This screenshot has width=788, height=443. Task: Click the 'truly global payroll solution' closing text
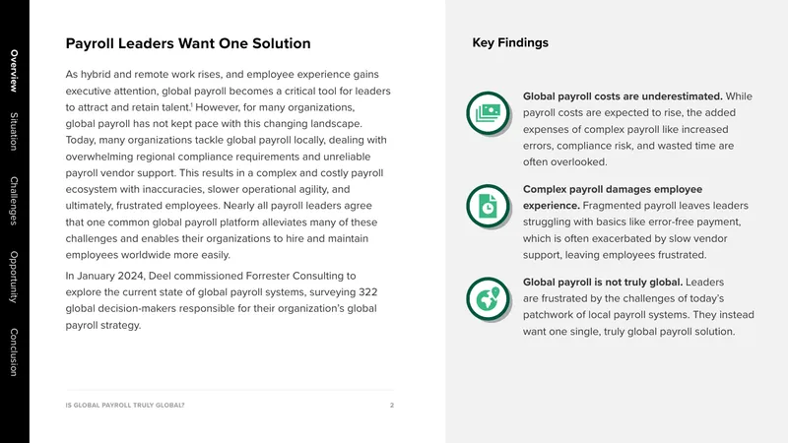click(669, 332)
